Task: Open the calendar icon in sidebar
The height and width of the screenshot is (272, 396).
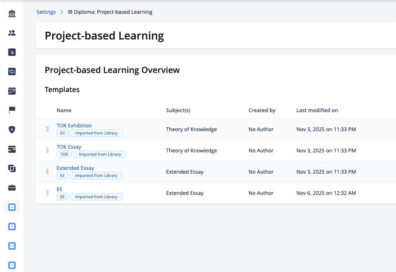Action: point(12,91)
